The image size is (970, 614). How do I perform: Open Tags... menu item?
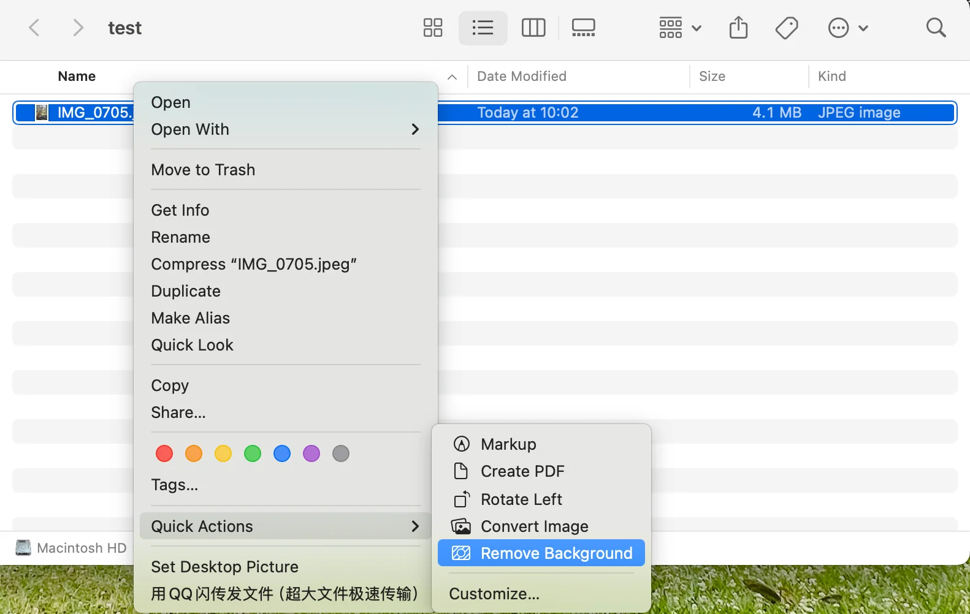286,485
